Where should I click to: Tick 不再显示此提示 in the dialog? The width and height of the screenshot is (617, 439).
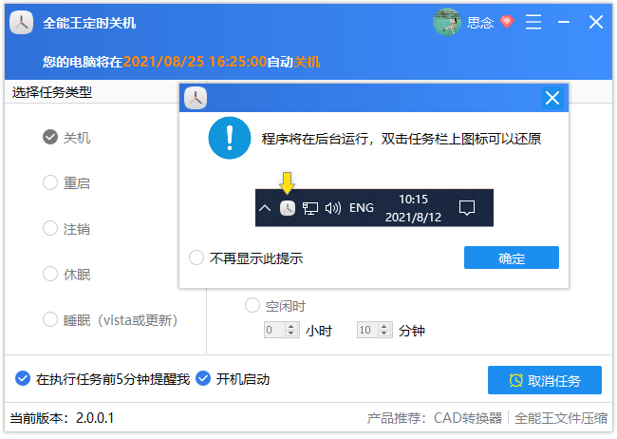[246, 258]
